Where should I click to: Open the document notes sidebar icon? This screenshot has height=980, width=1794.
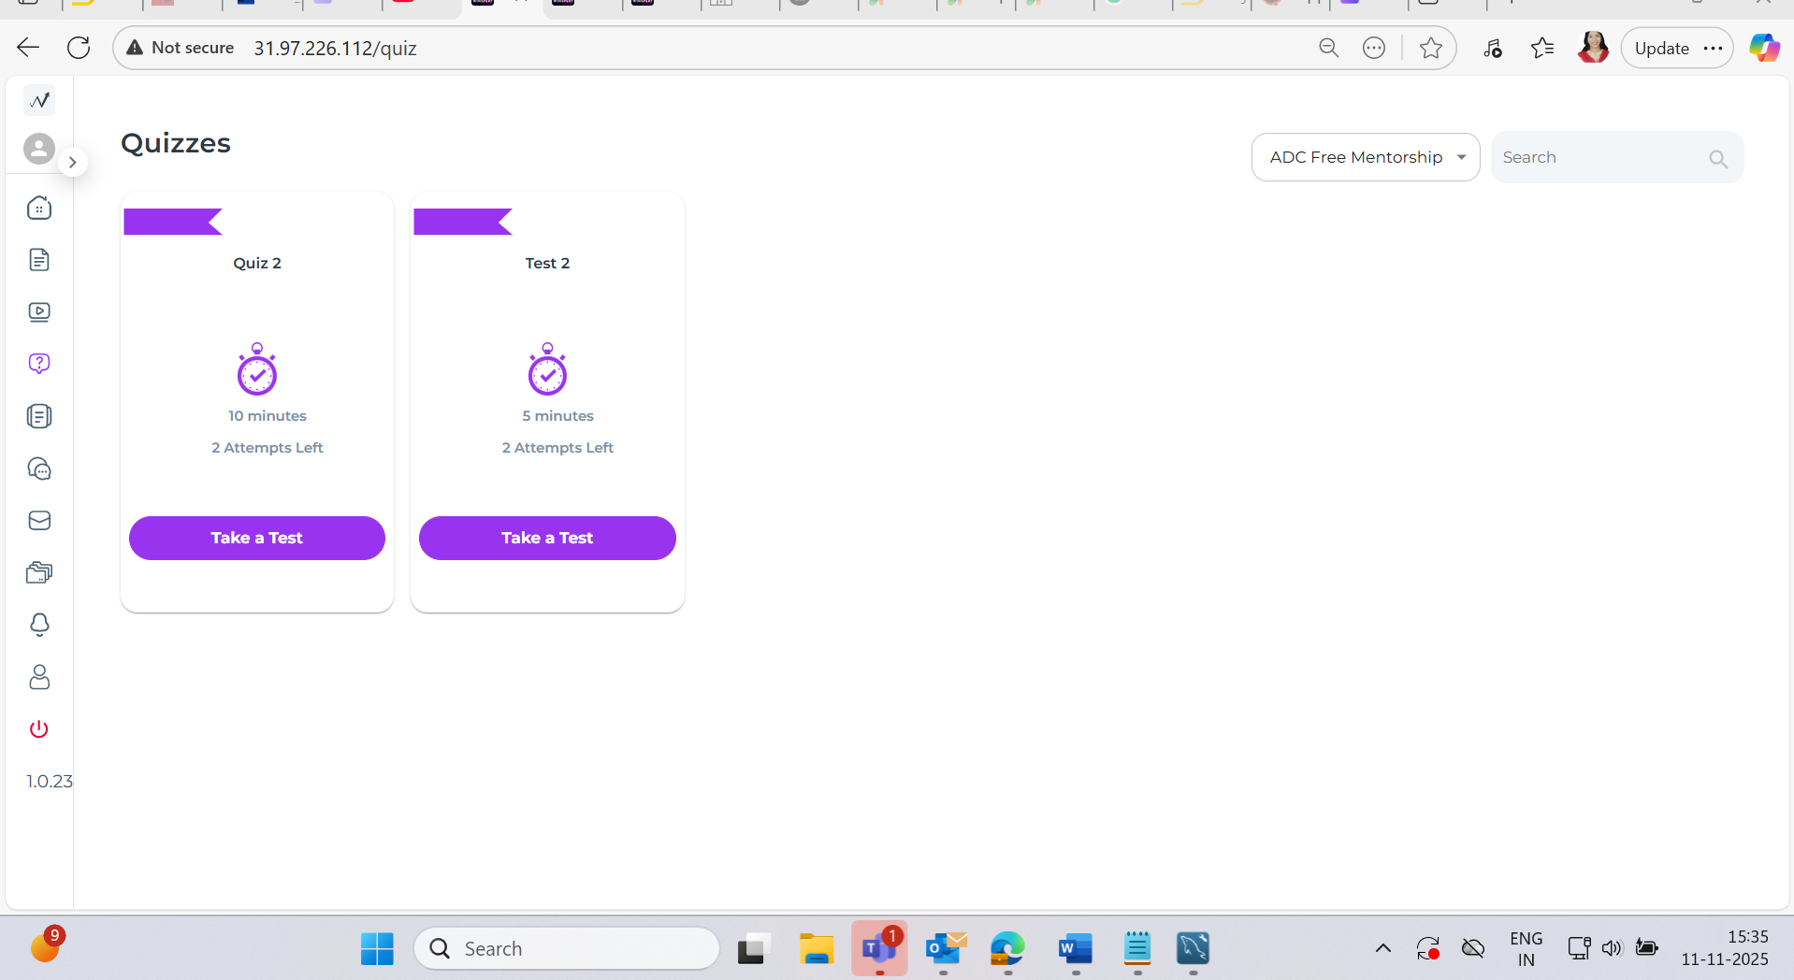tap(39, 260)
